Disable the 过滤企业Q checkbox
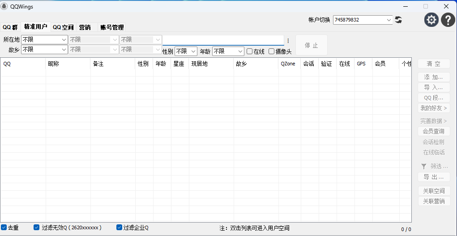457x236 pixels. pyautogui.click(x=120, y=227)
